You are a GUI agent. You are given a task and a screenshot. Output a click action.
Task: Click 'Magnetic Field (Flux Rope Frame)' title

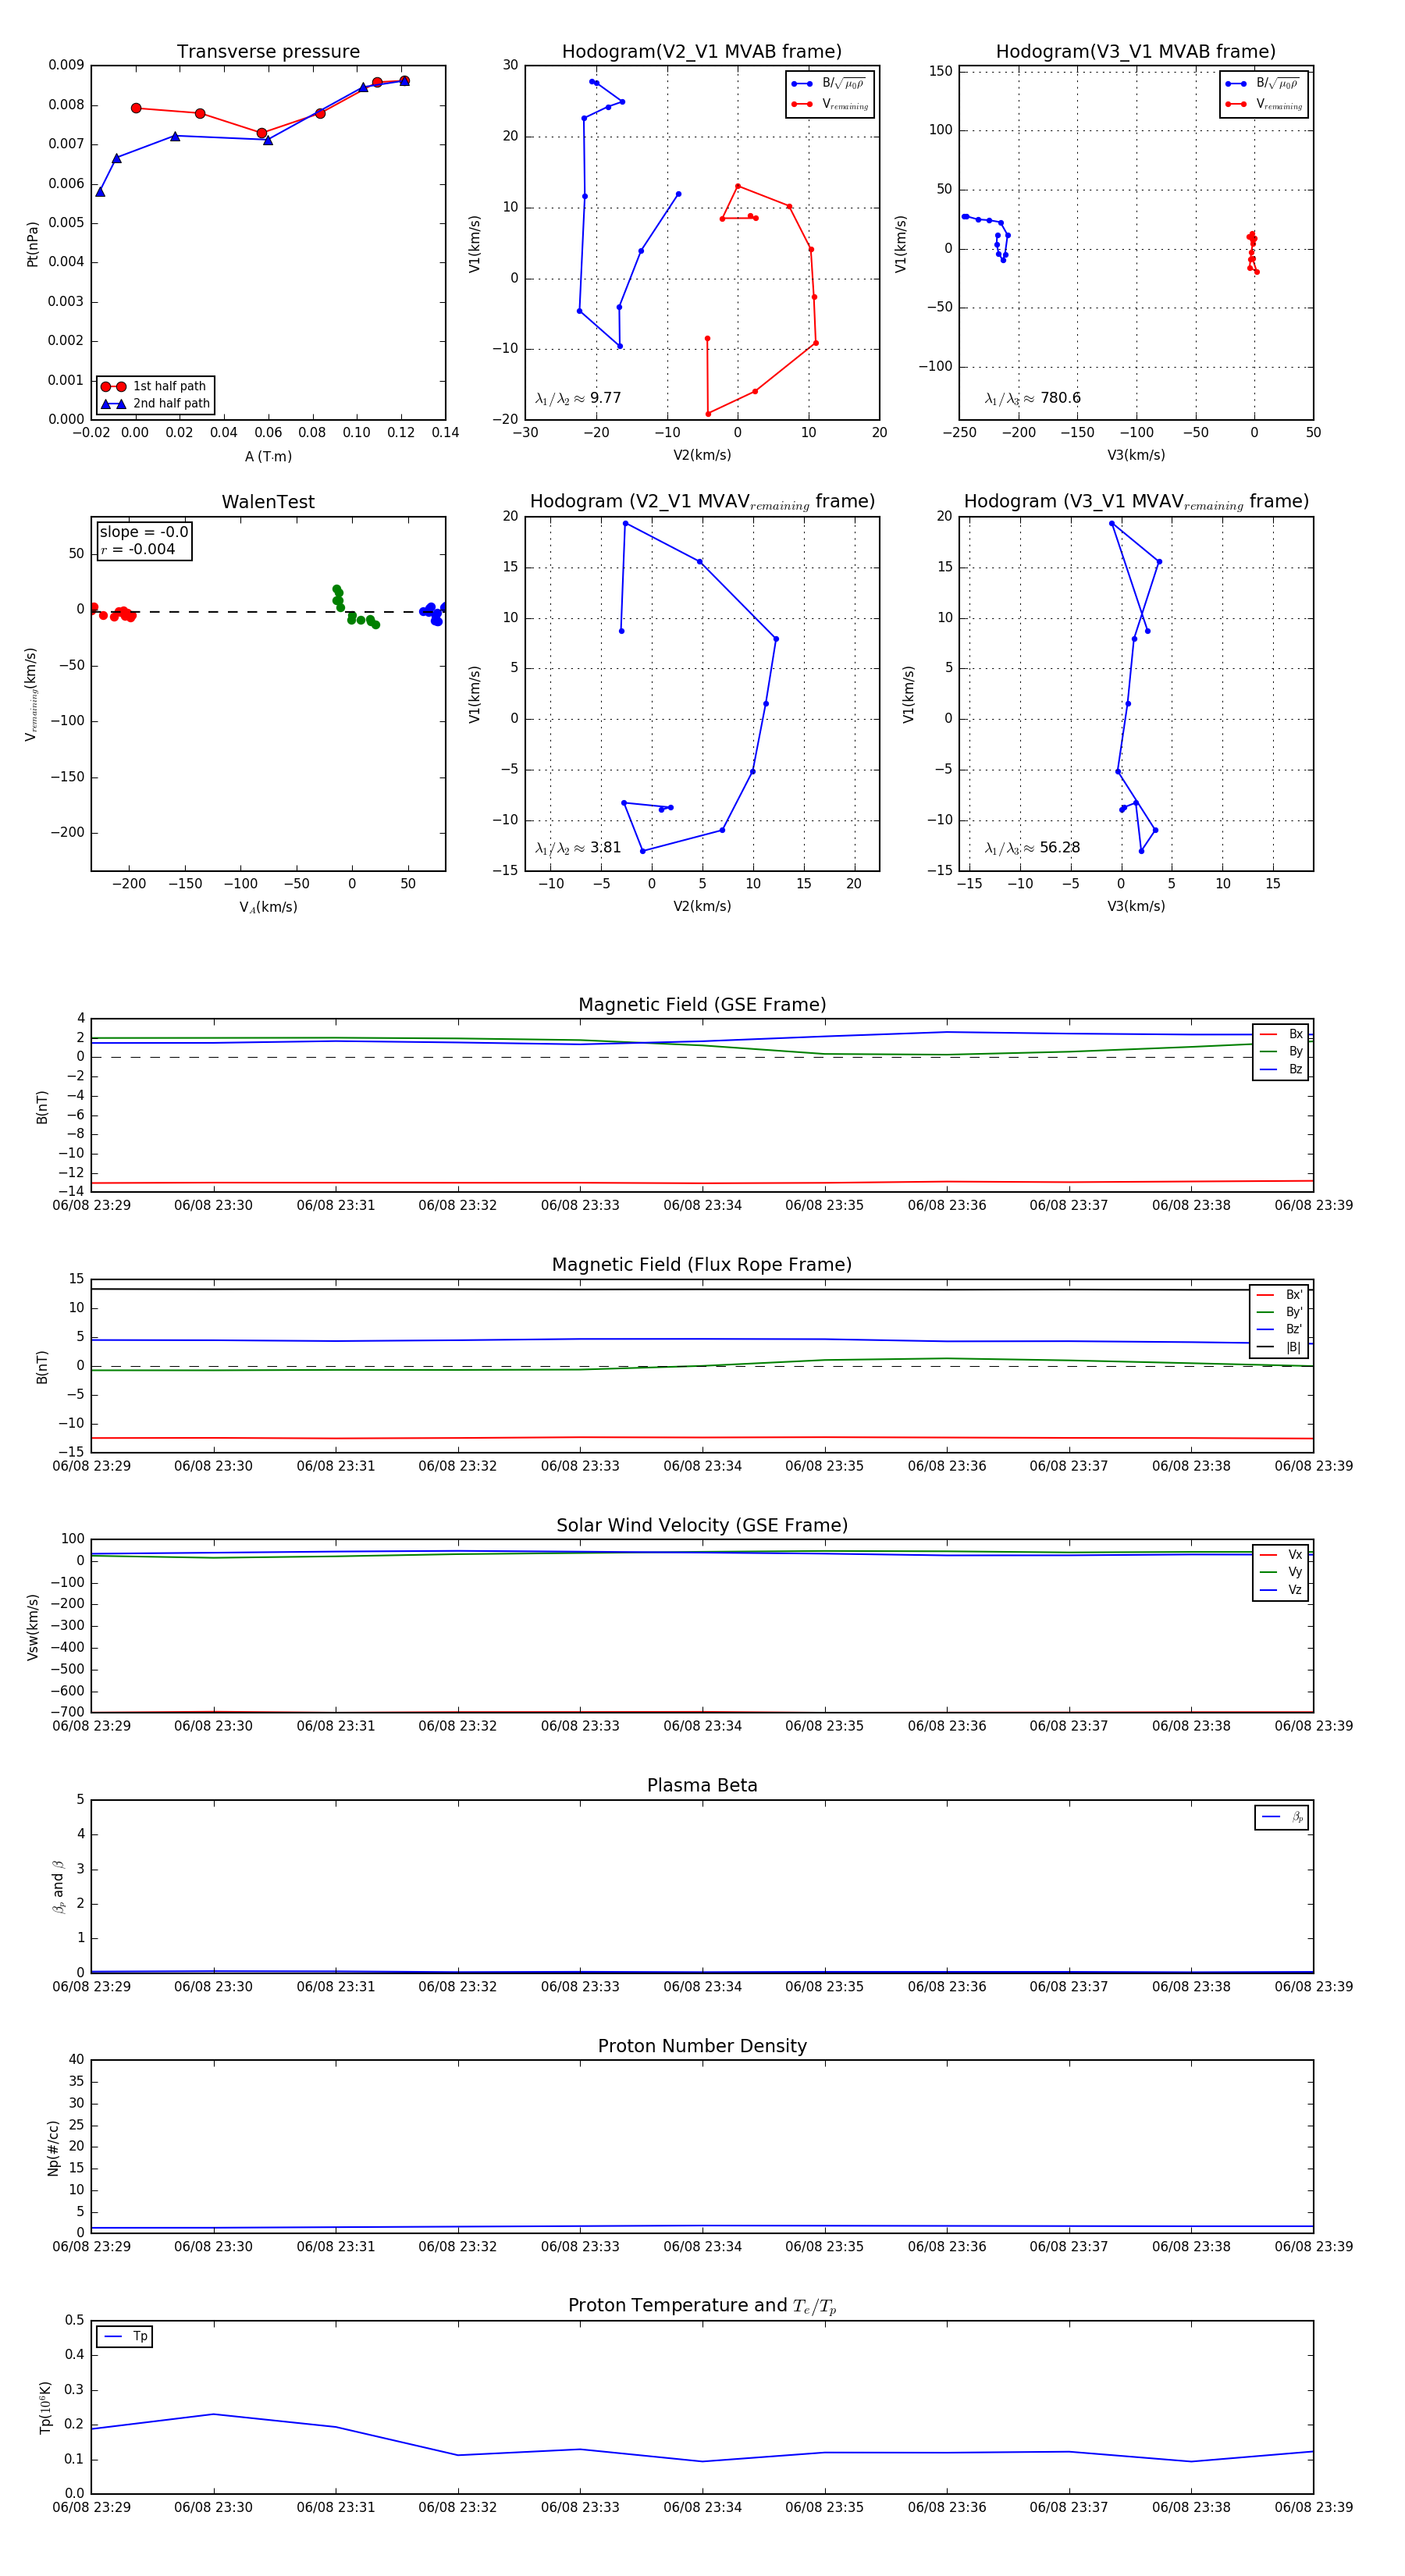coord(702,1265)
